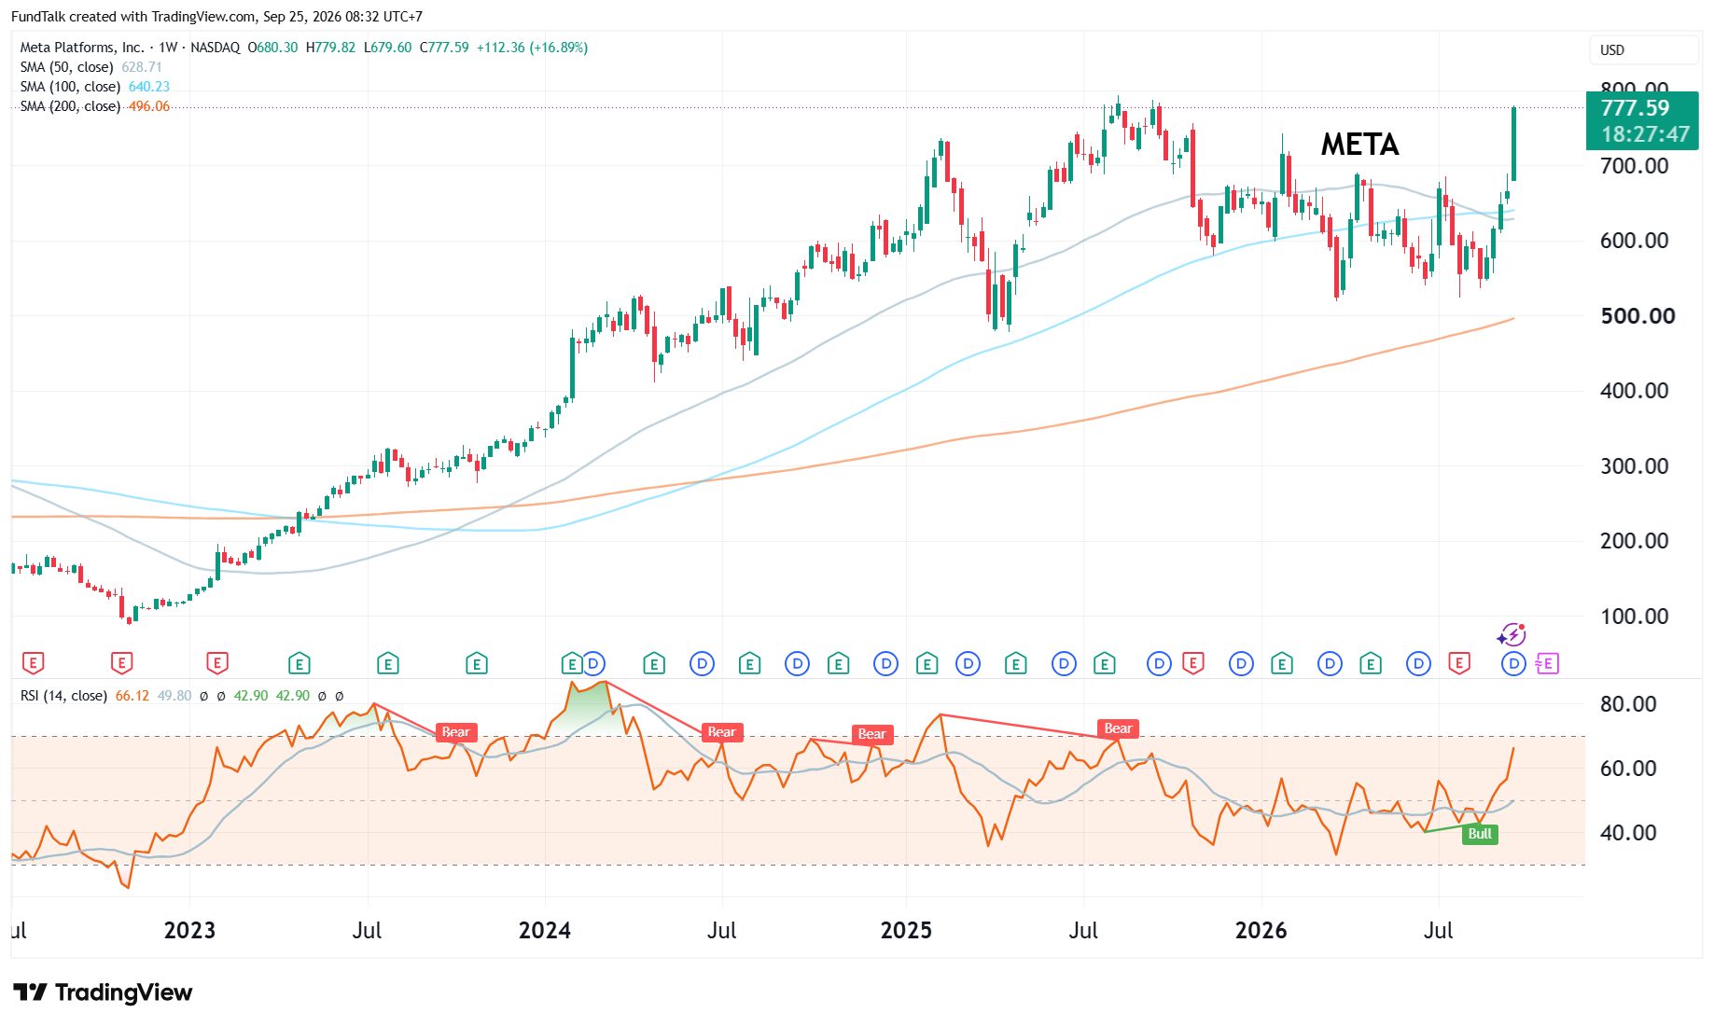Viewport: 1714px width, 1026px height.
Task: Open the dividend marker for June 2024
Action: [x=702, y=664]
